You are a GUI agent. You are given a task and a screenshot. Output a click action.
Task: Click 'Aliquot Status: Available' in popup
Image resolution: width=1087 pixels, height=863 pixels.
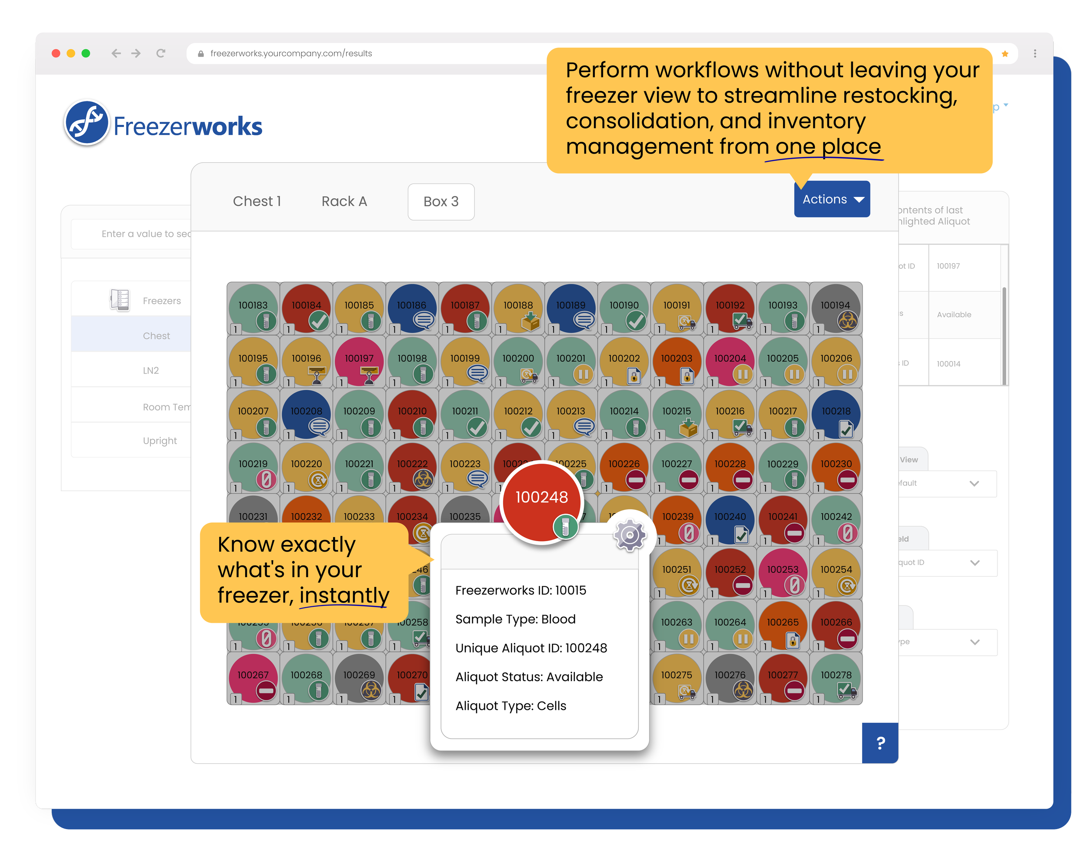(529, 676)
